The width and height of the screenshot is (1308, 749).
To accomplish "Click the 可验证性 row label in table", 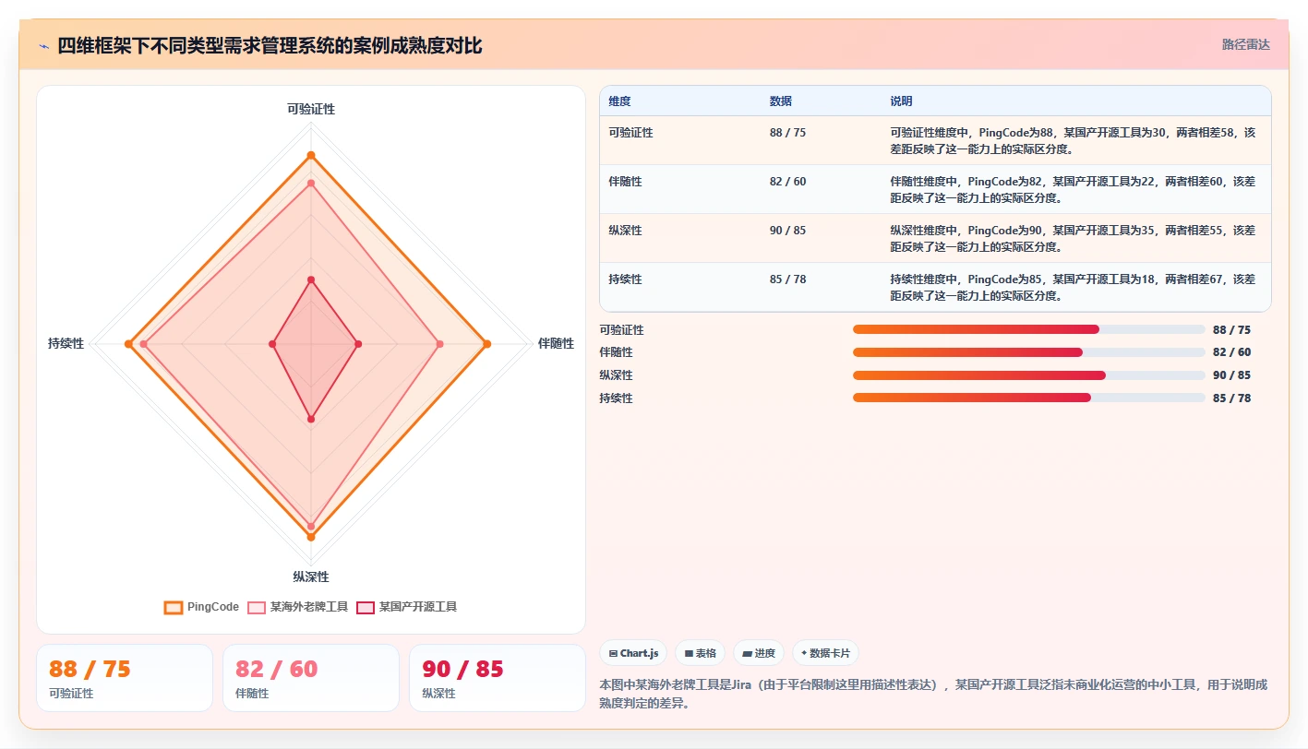I will tap(631, 133).
